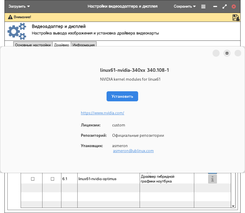Tick the first checkbox in the linux61-nvidia-optimus row
Viewport: 245px width, 213px height.
point(33,179)
